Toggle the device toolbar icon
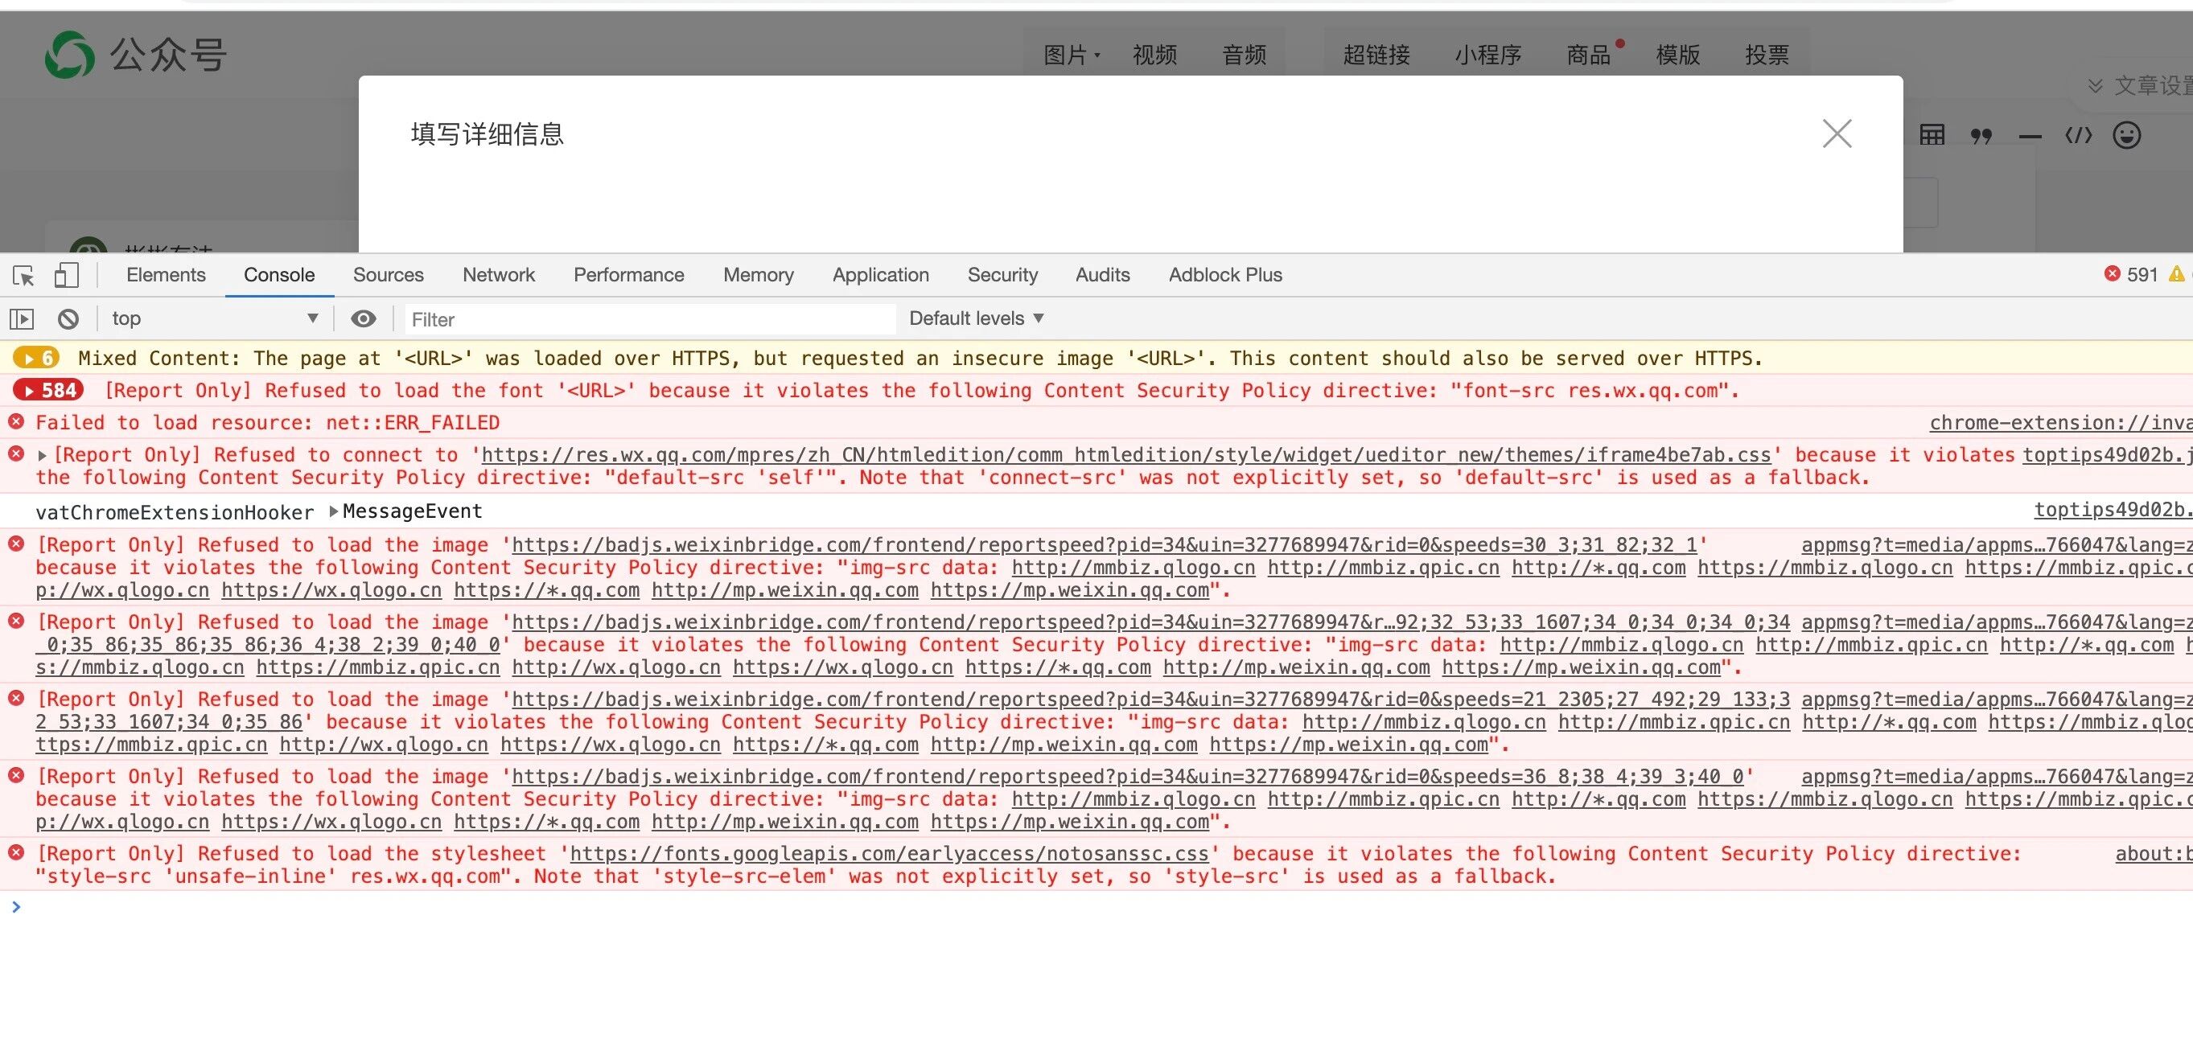This screenshot has width=2193, height=1063. click(67, 276)
